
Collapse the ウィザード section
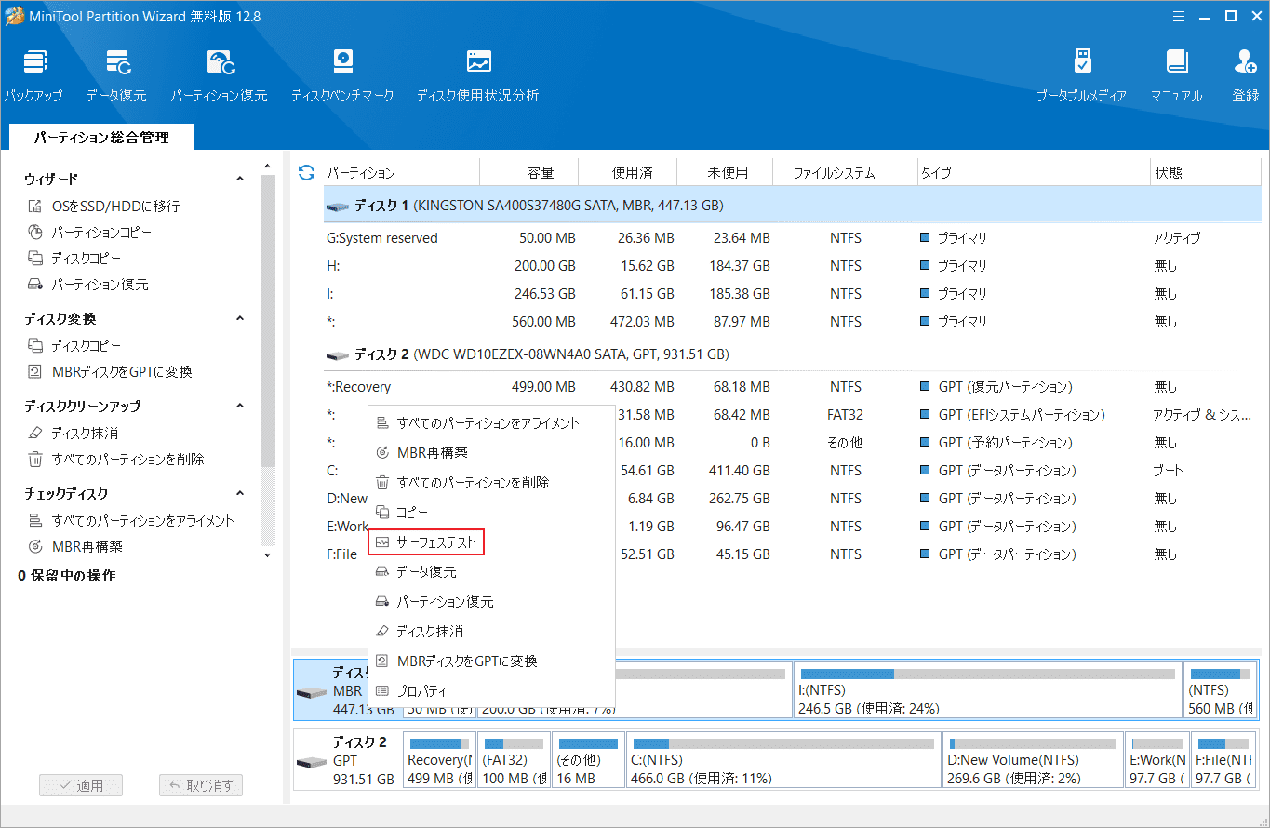(240, 179)
